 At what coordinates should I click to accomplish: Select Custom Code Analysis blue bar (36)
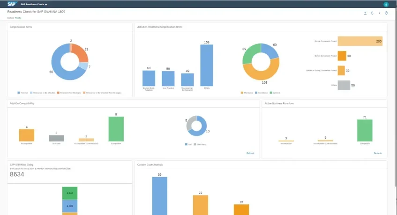[159, 196]
